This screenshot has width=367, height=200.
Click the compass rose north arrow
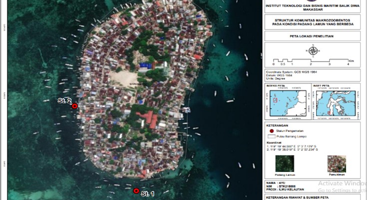pyautogui.click(x=313, y=50)
